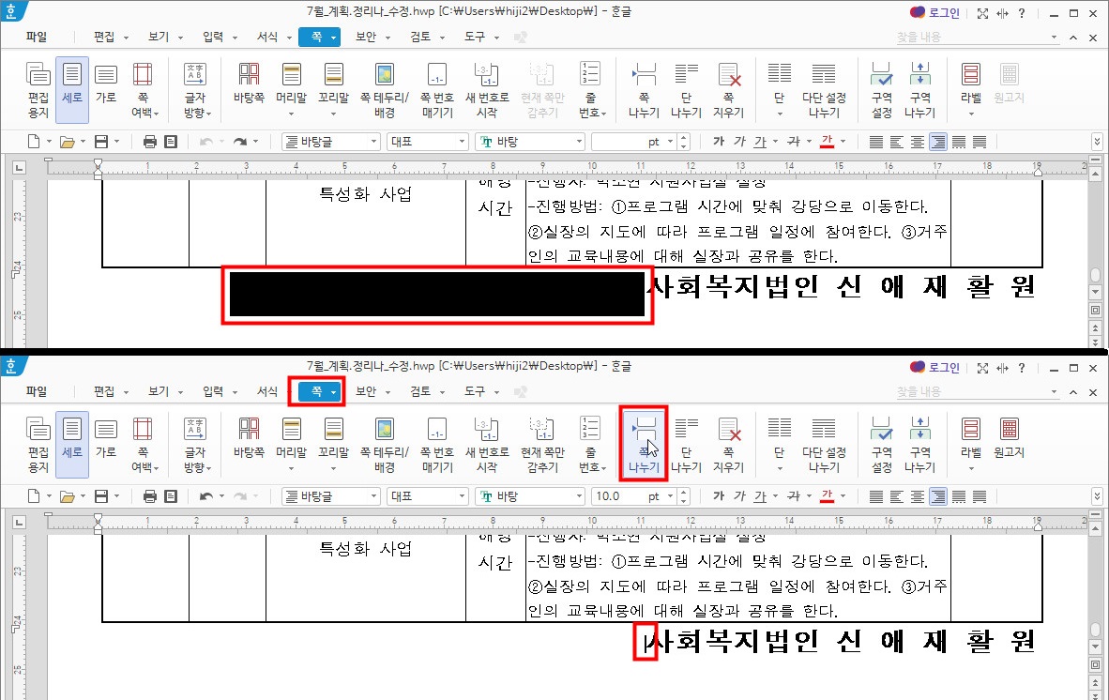Select 쪽 여백 icon in upper window
The height and width of the screenshot is (700, 1109).
click(143, 90)
